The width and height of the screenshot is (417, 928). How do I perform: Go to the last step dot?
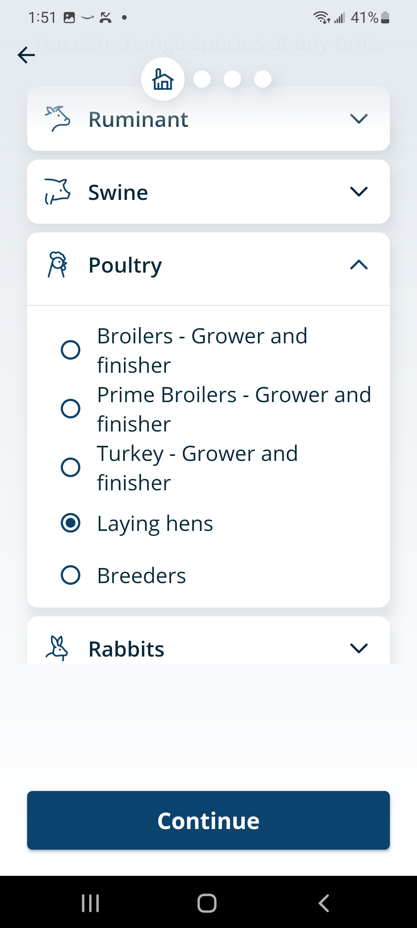click(263, 79)
